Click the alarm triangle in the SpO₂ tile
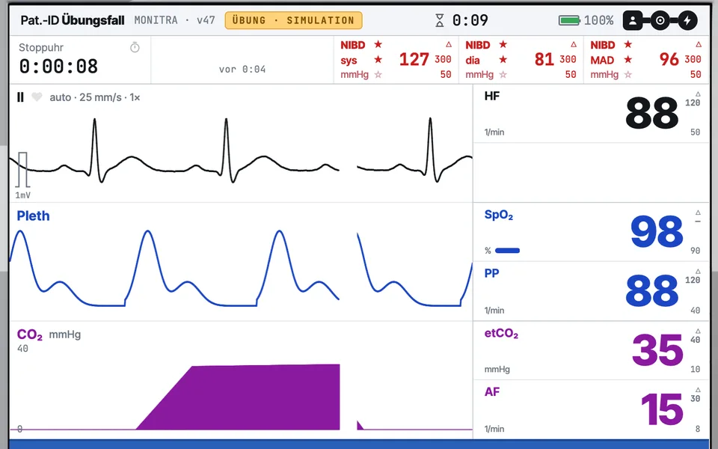 tap(698, 213)
